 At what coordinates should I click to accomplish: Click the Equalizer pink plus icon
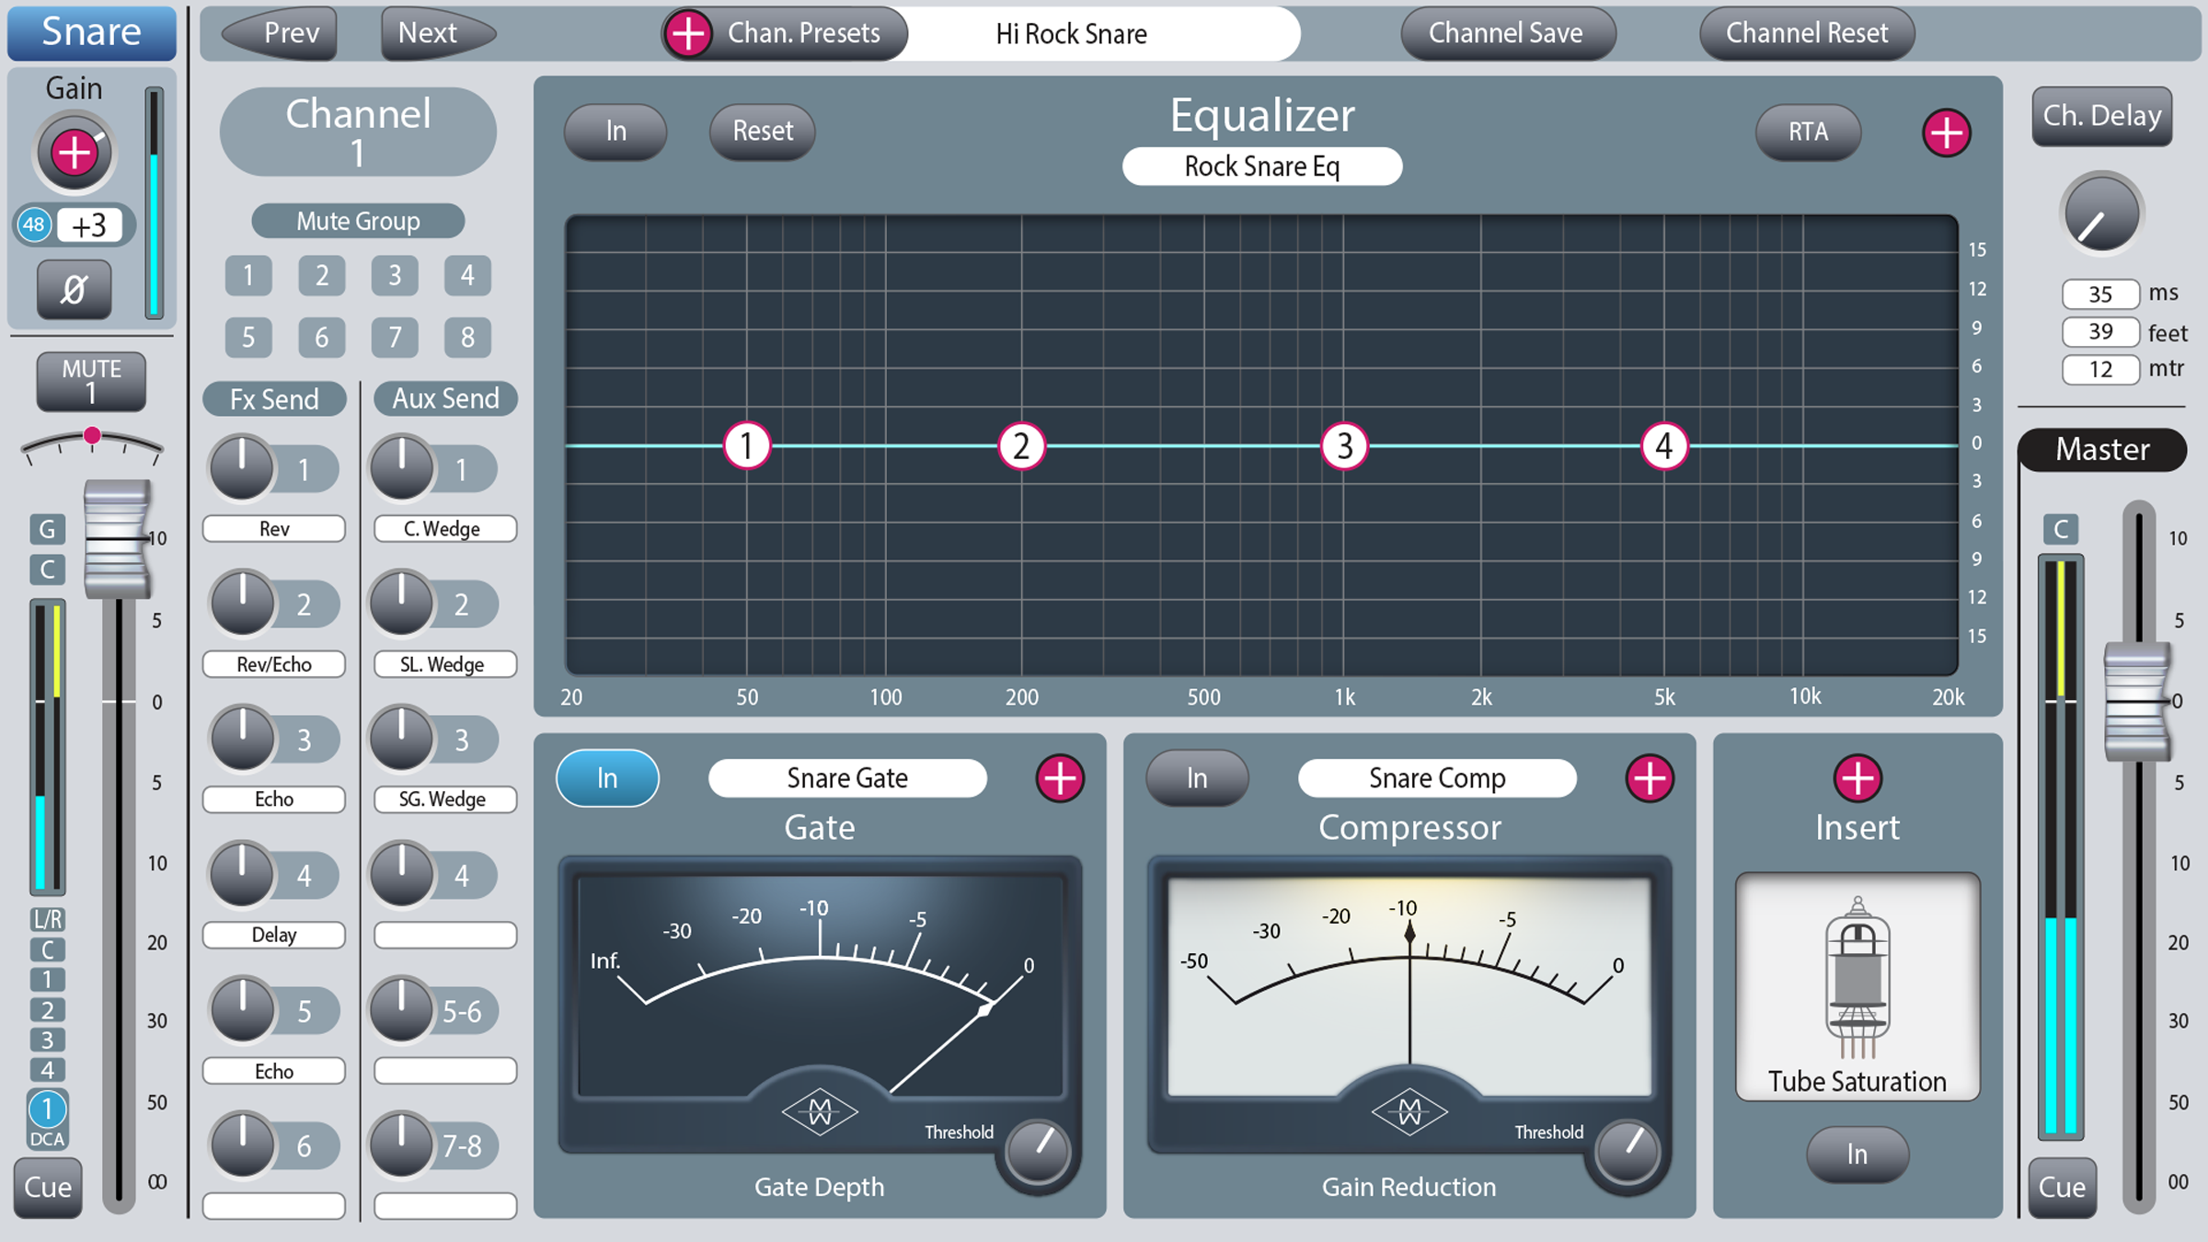click(x=1947, y=132)
